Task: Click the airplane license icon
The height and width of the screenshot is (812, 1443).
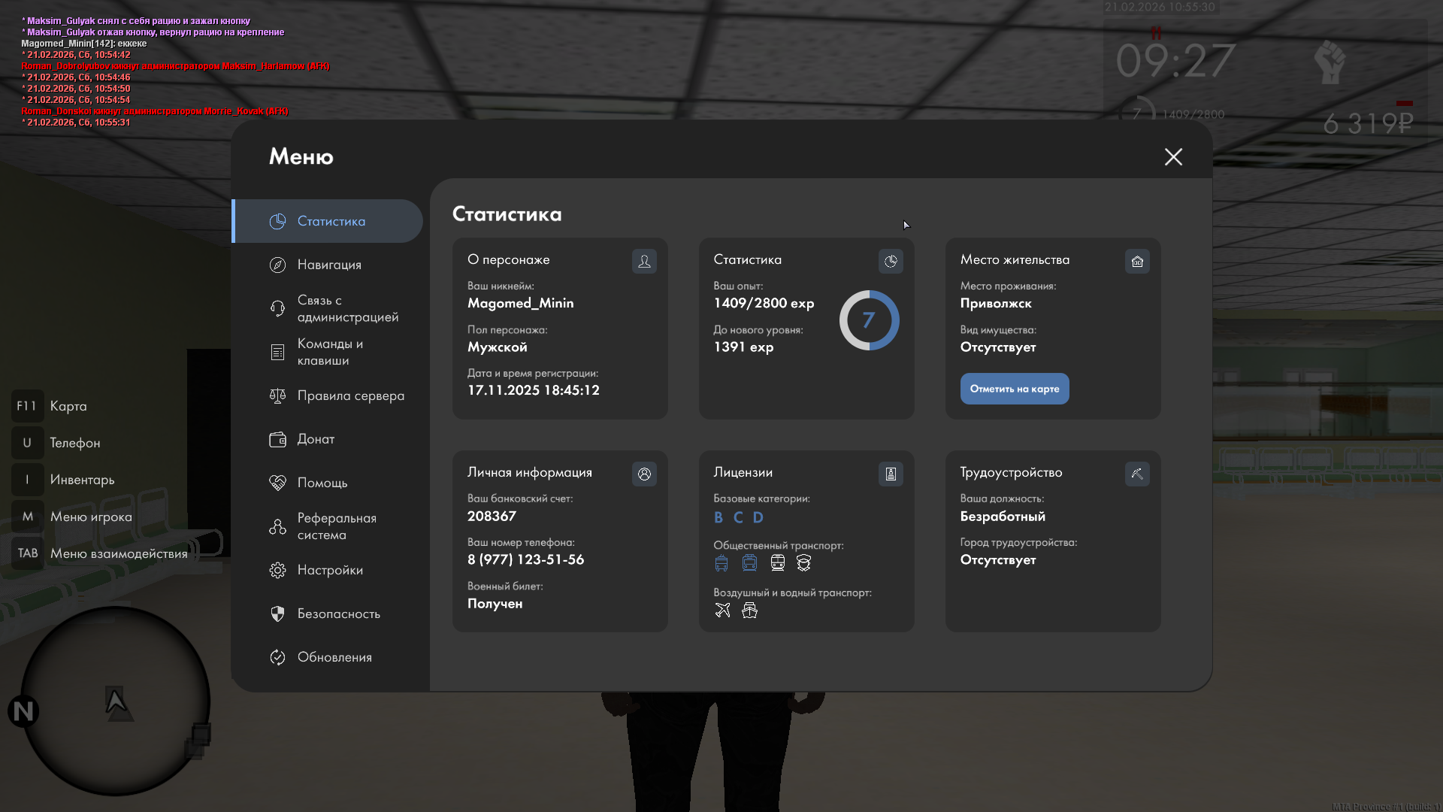Action: [722, 610]
